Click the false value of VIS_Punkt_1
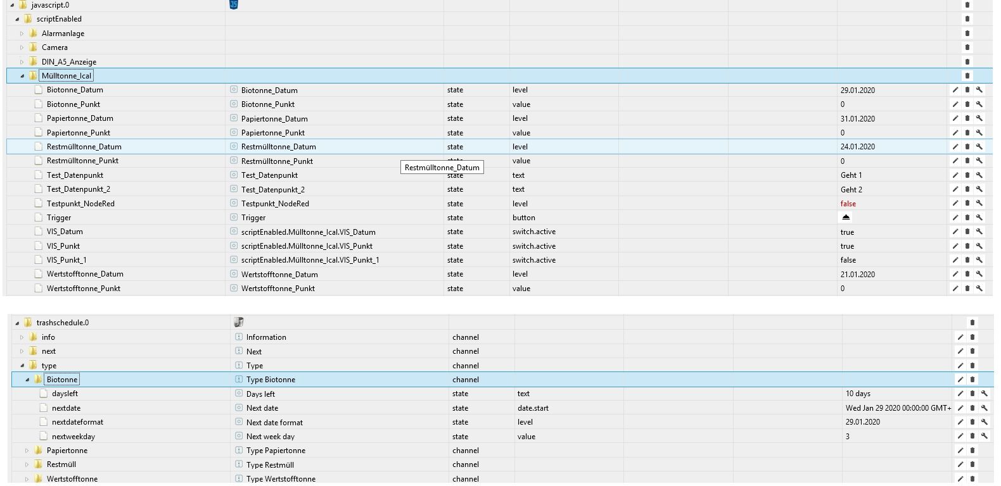 848,259
